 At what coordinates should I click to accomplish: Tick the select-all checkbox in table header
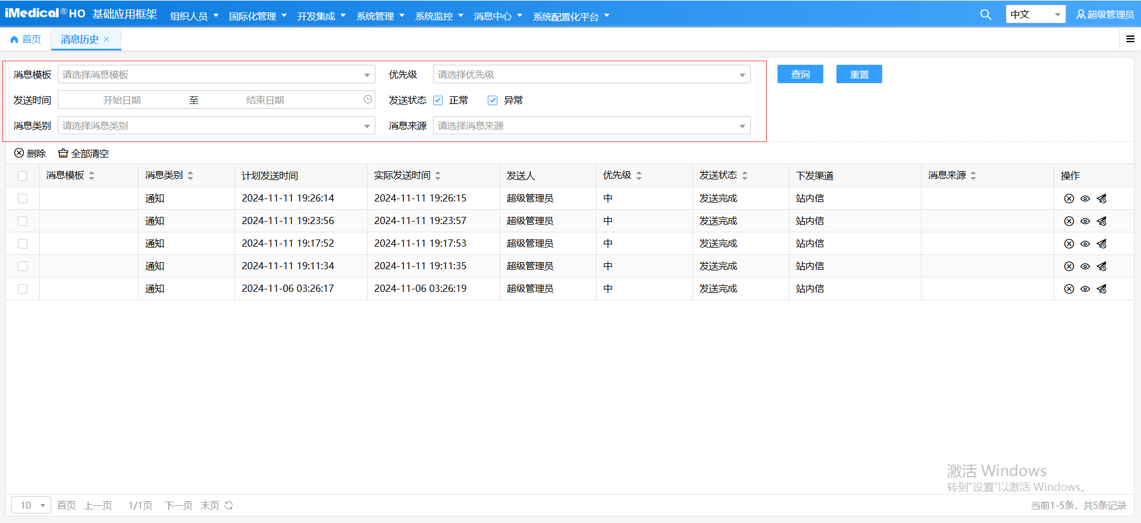click(23, 176)
